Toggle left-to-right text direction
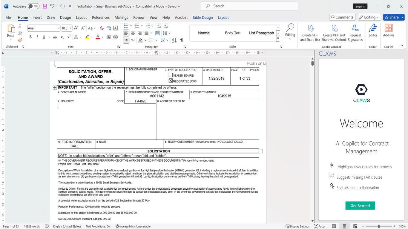Viewport: 408px width, 229px height. pyautogui.click(x=126, y=40)
